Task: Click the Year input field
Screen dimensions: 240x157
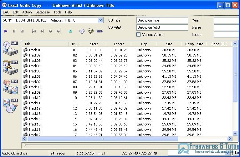Action: 227,20
